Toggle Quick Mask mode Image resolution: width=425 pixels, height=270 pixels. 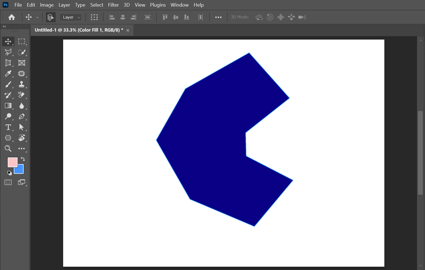[x=8, y=182]
